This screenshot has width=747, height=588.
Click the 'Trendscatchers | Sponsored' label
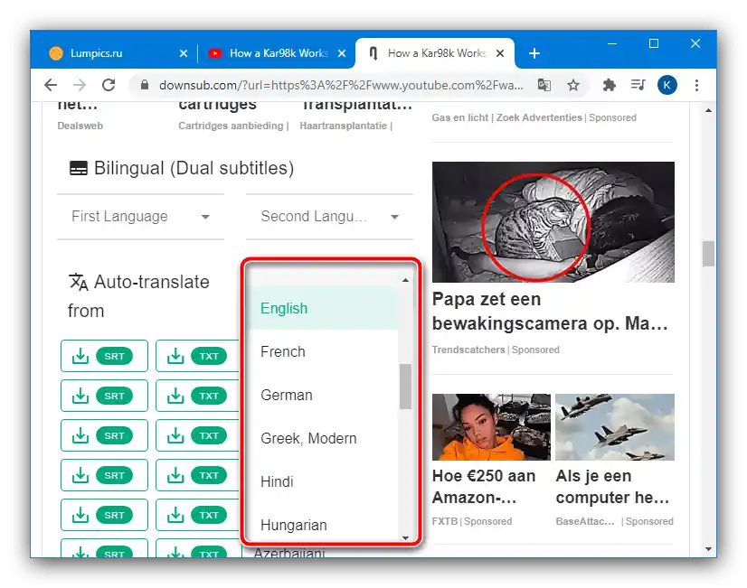click(x=496, y=350)
